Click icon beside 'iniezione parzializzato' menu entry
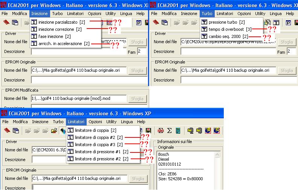This screenshot has height=190, width=298. click(34, 22)
